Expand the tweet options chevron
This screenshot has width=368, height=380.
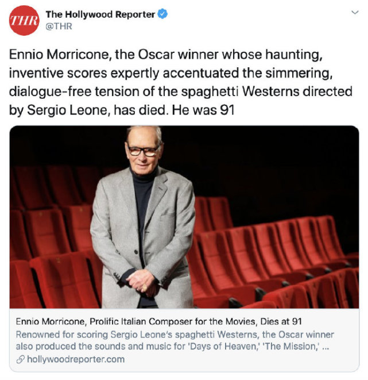(355, 12)
